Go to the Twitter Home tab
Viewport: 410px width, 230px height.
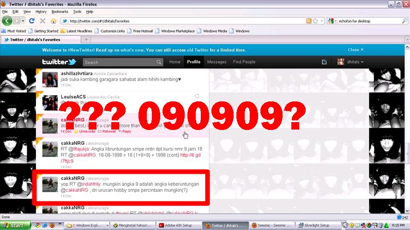[175, 62]
